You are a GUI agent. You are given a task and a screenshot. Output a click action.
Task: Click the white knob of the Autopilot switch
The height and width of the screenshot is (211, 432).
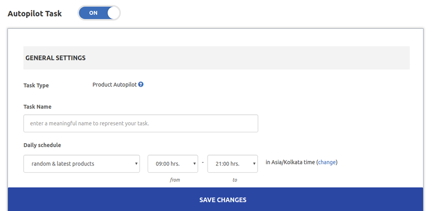point(113,13)
